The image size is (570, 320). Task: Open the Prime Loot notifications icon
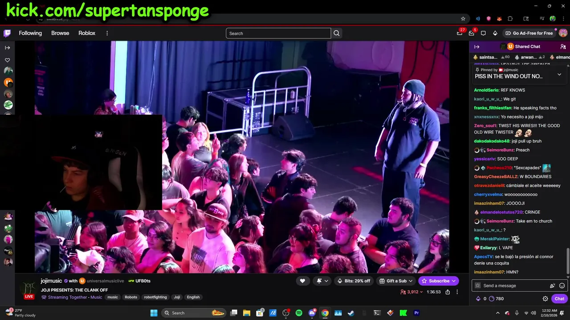point(460,33)
